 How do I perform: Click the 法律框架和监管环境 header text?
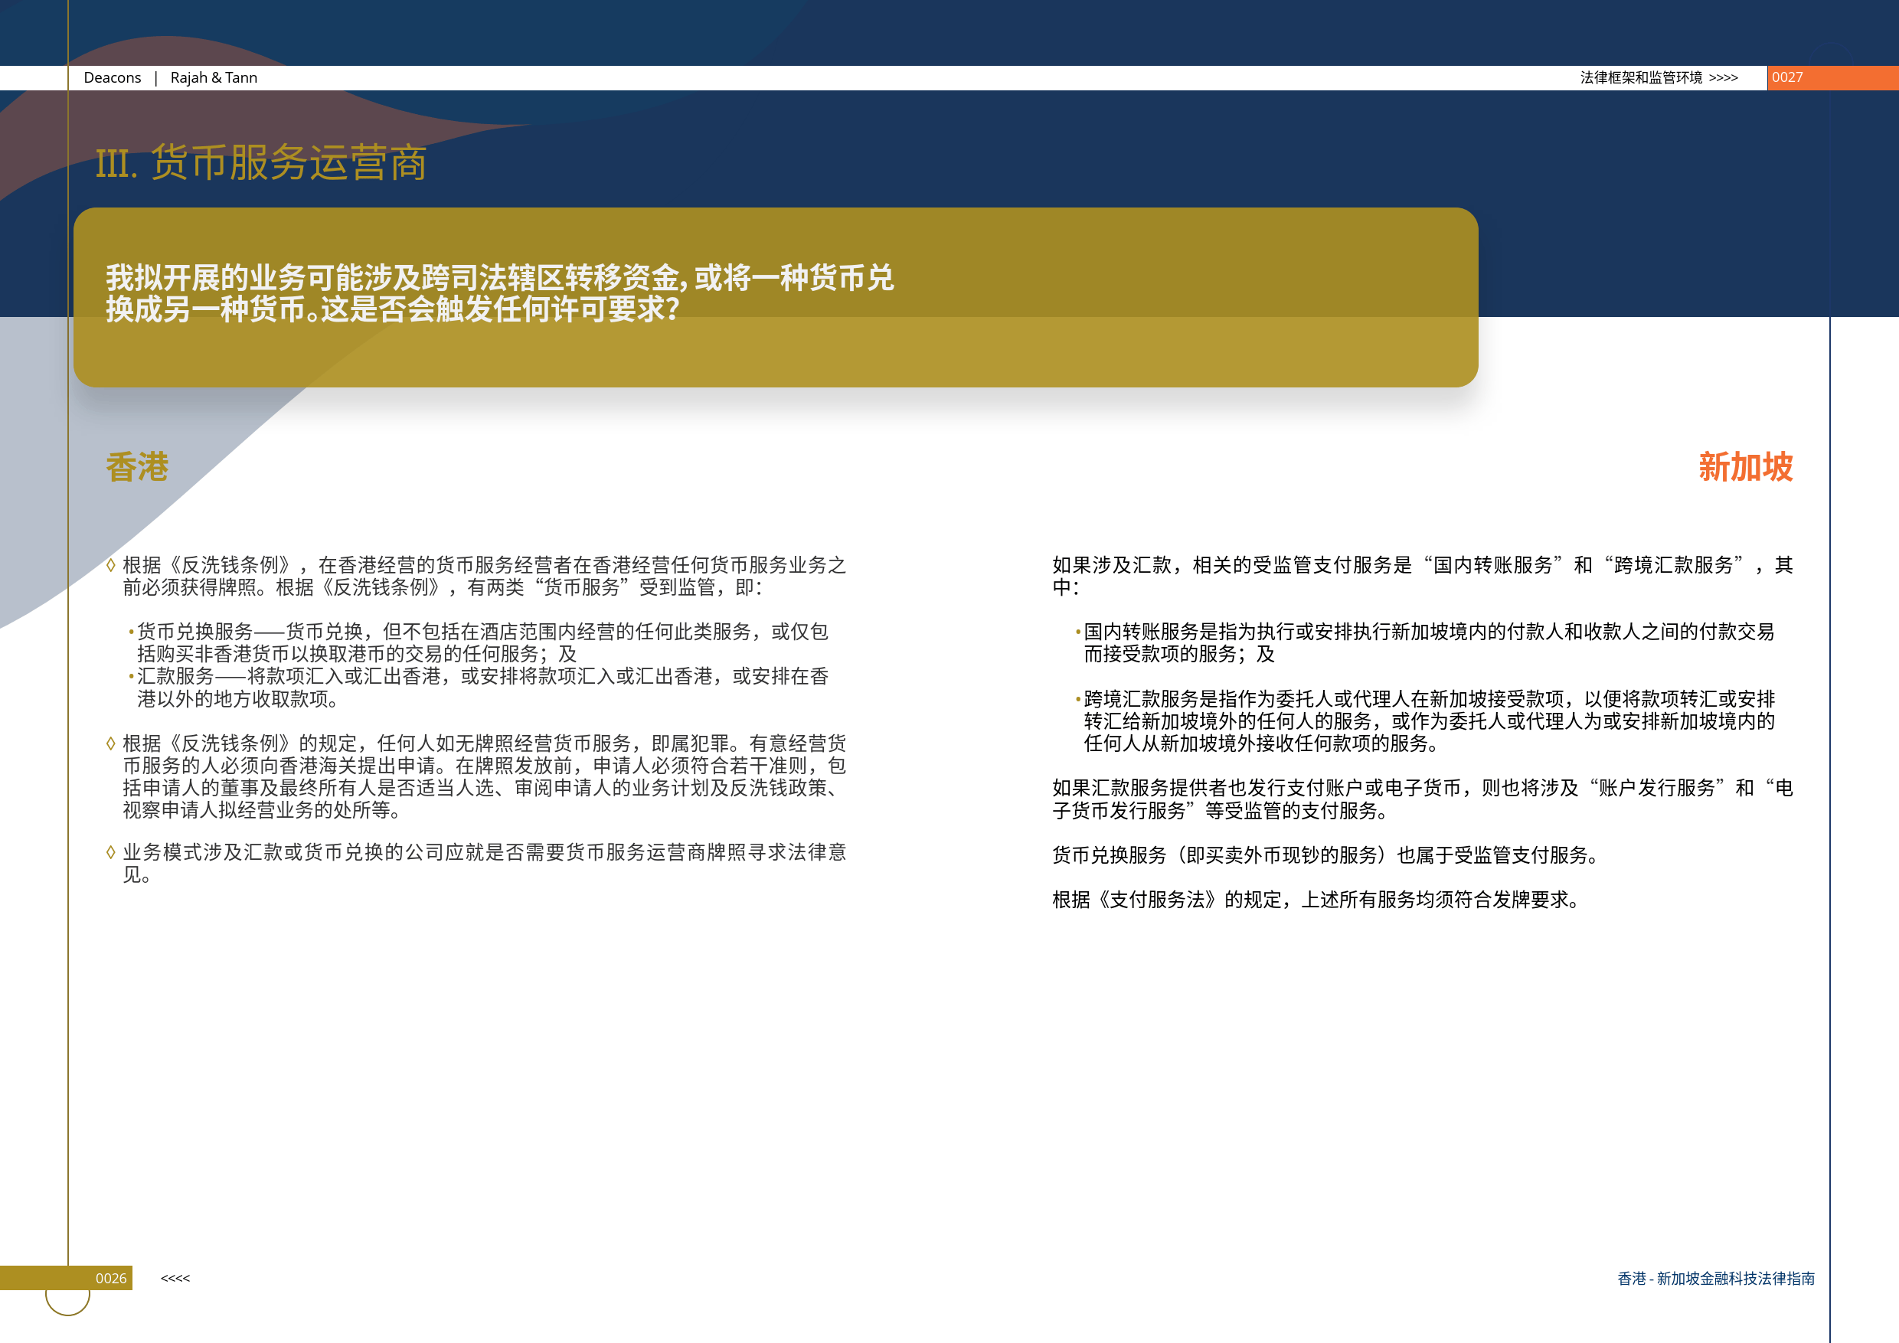click(1641, 78)
